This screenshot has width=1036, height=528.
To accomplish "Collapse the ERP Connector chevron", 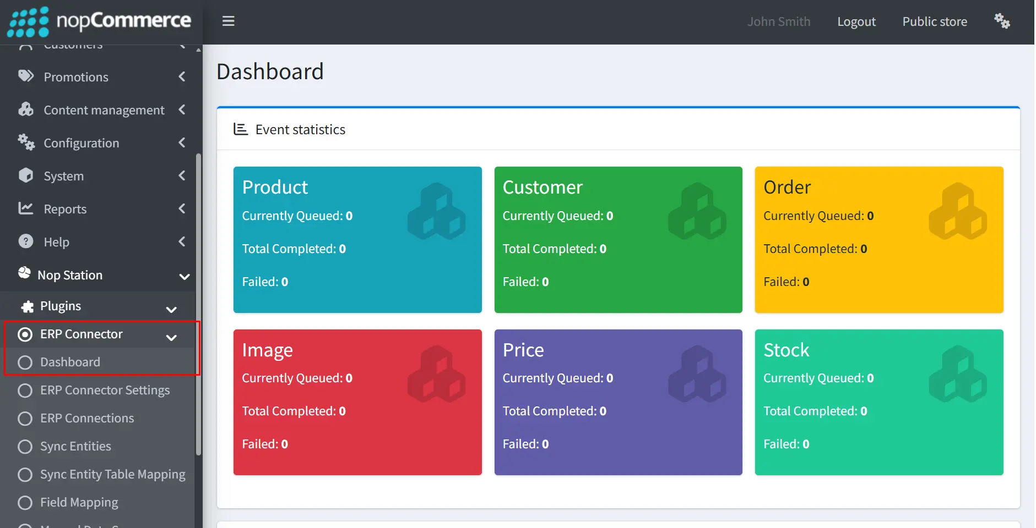I will [x=171, y=338].
